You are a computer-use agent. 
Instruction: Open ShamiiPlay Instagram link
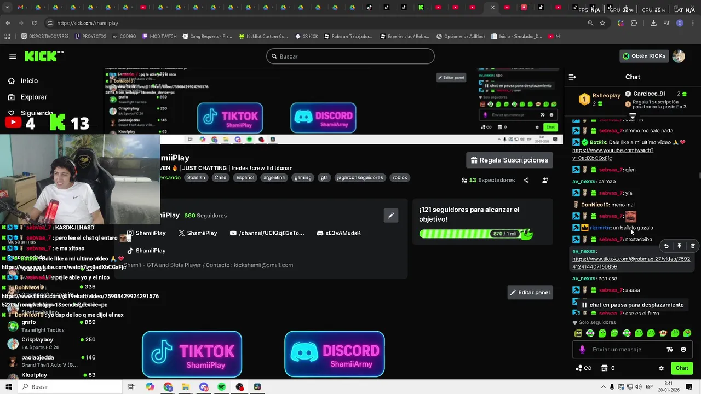tap(146, 233)
